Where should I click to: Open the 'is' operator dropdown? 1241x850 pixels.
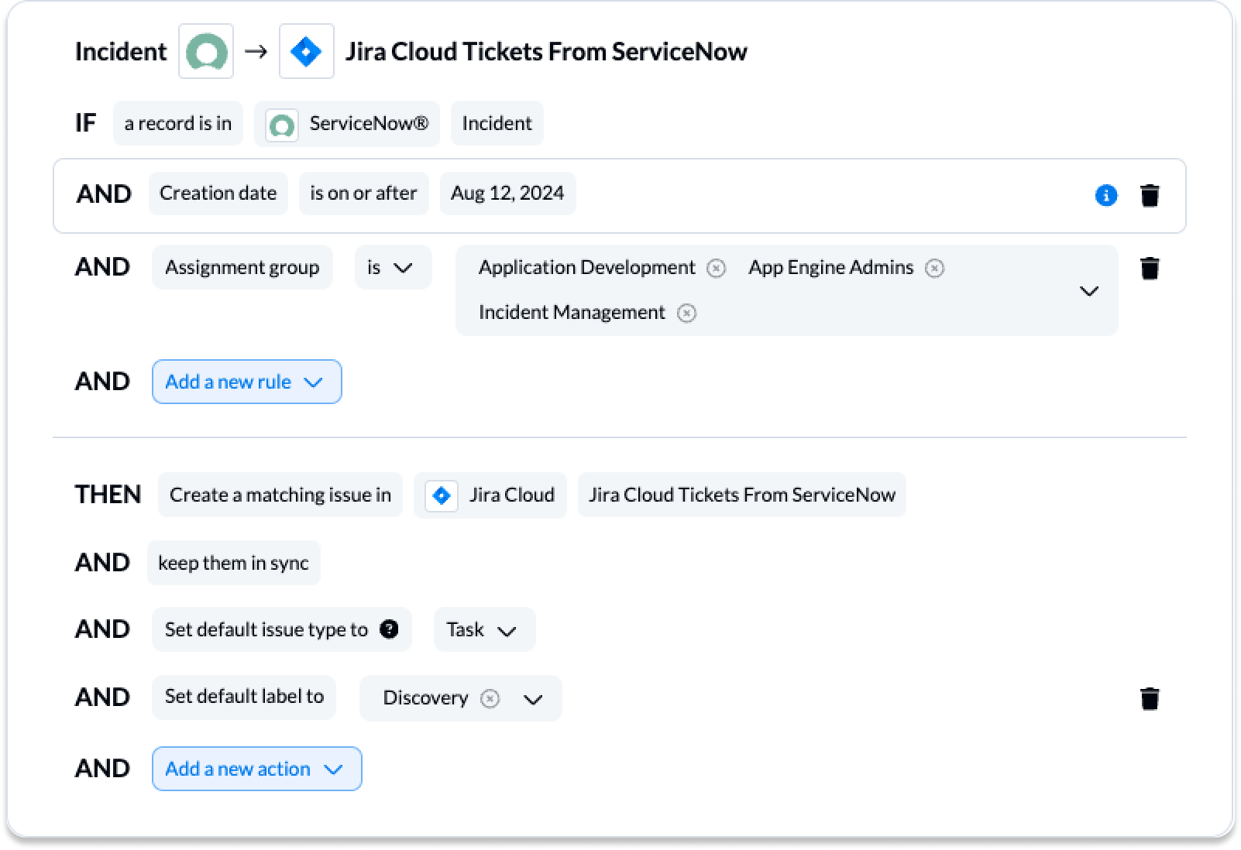coord(393,267)
